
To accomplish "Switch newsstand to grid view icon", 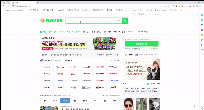I will tap(114, 60).
